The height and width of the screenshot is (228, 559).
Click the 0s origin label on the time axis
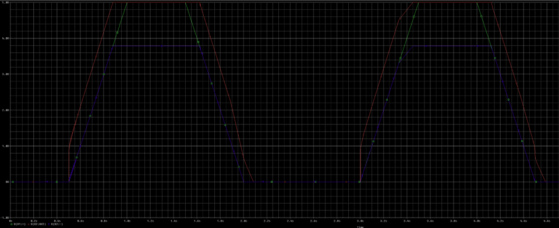tap(10, 221)
